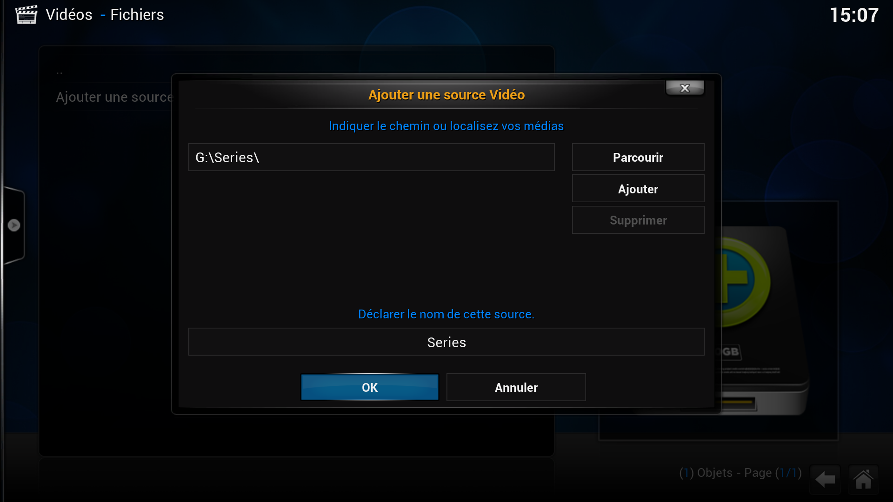
Task: Edit the source name field Series
Action: (x=446, y=342)
